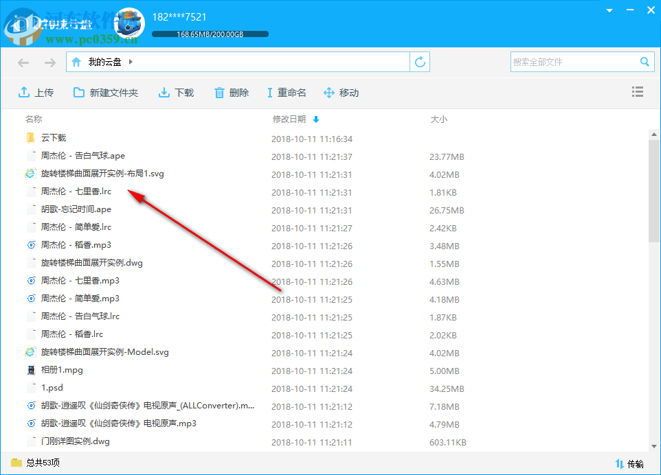Click the icon of 旋转楼梯曲面展开实例-布局1.svg

30,173
